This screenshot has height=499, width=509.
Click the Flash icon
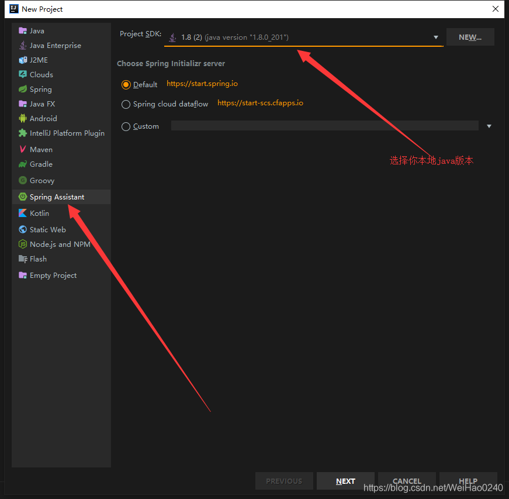[23, 259]
